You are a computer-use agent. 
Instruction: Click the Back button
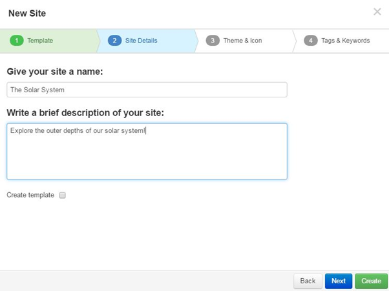click(x=308, y=281)
